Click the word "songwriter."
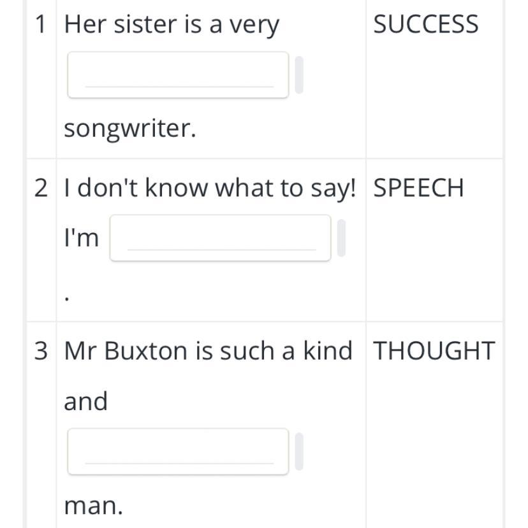The height and width of the screenshot is (528, 528). pyautogui.click(x=130, y=129)
